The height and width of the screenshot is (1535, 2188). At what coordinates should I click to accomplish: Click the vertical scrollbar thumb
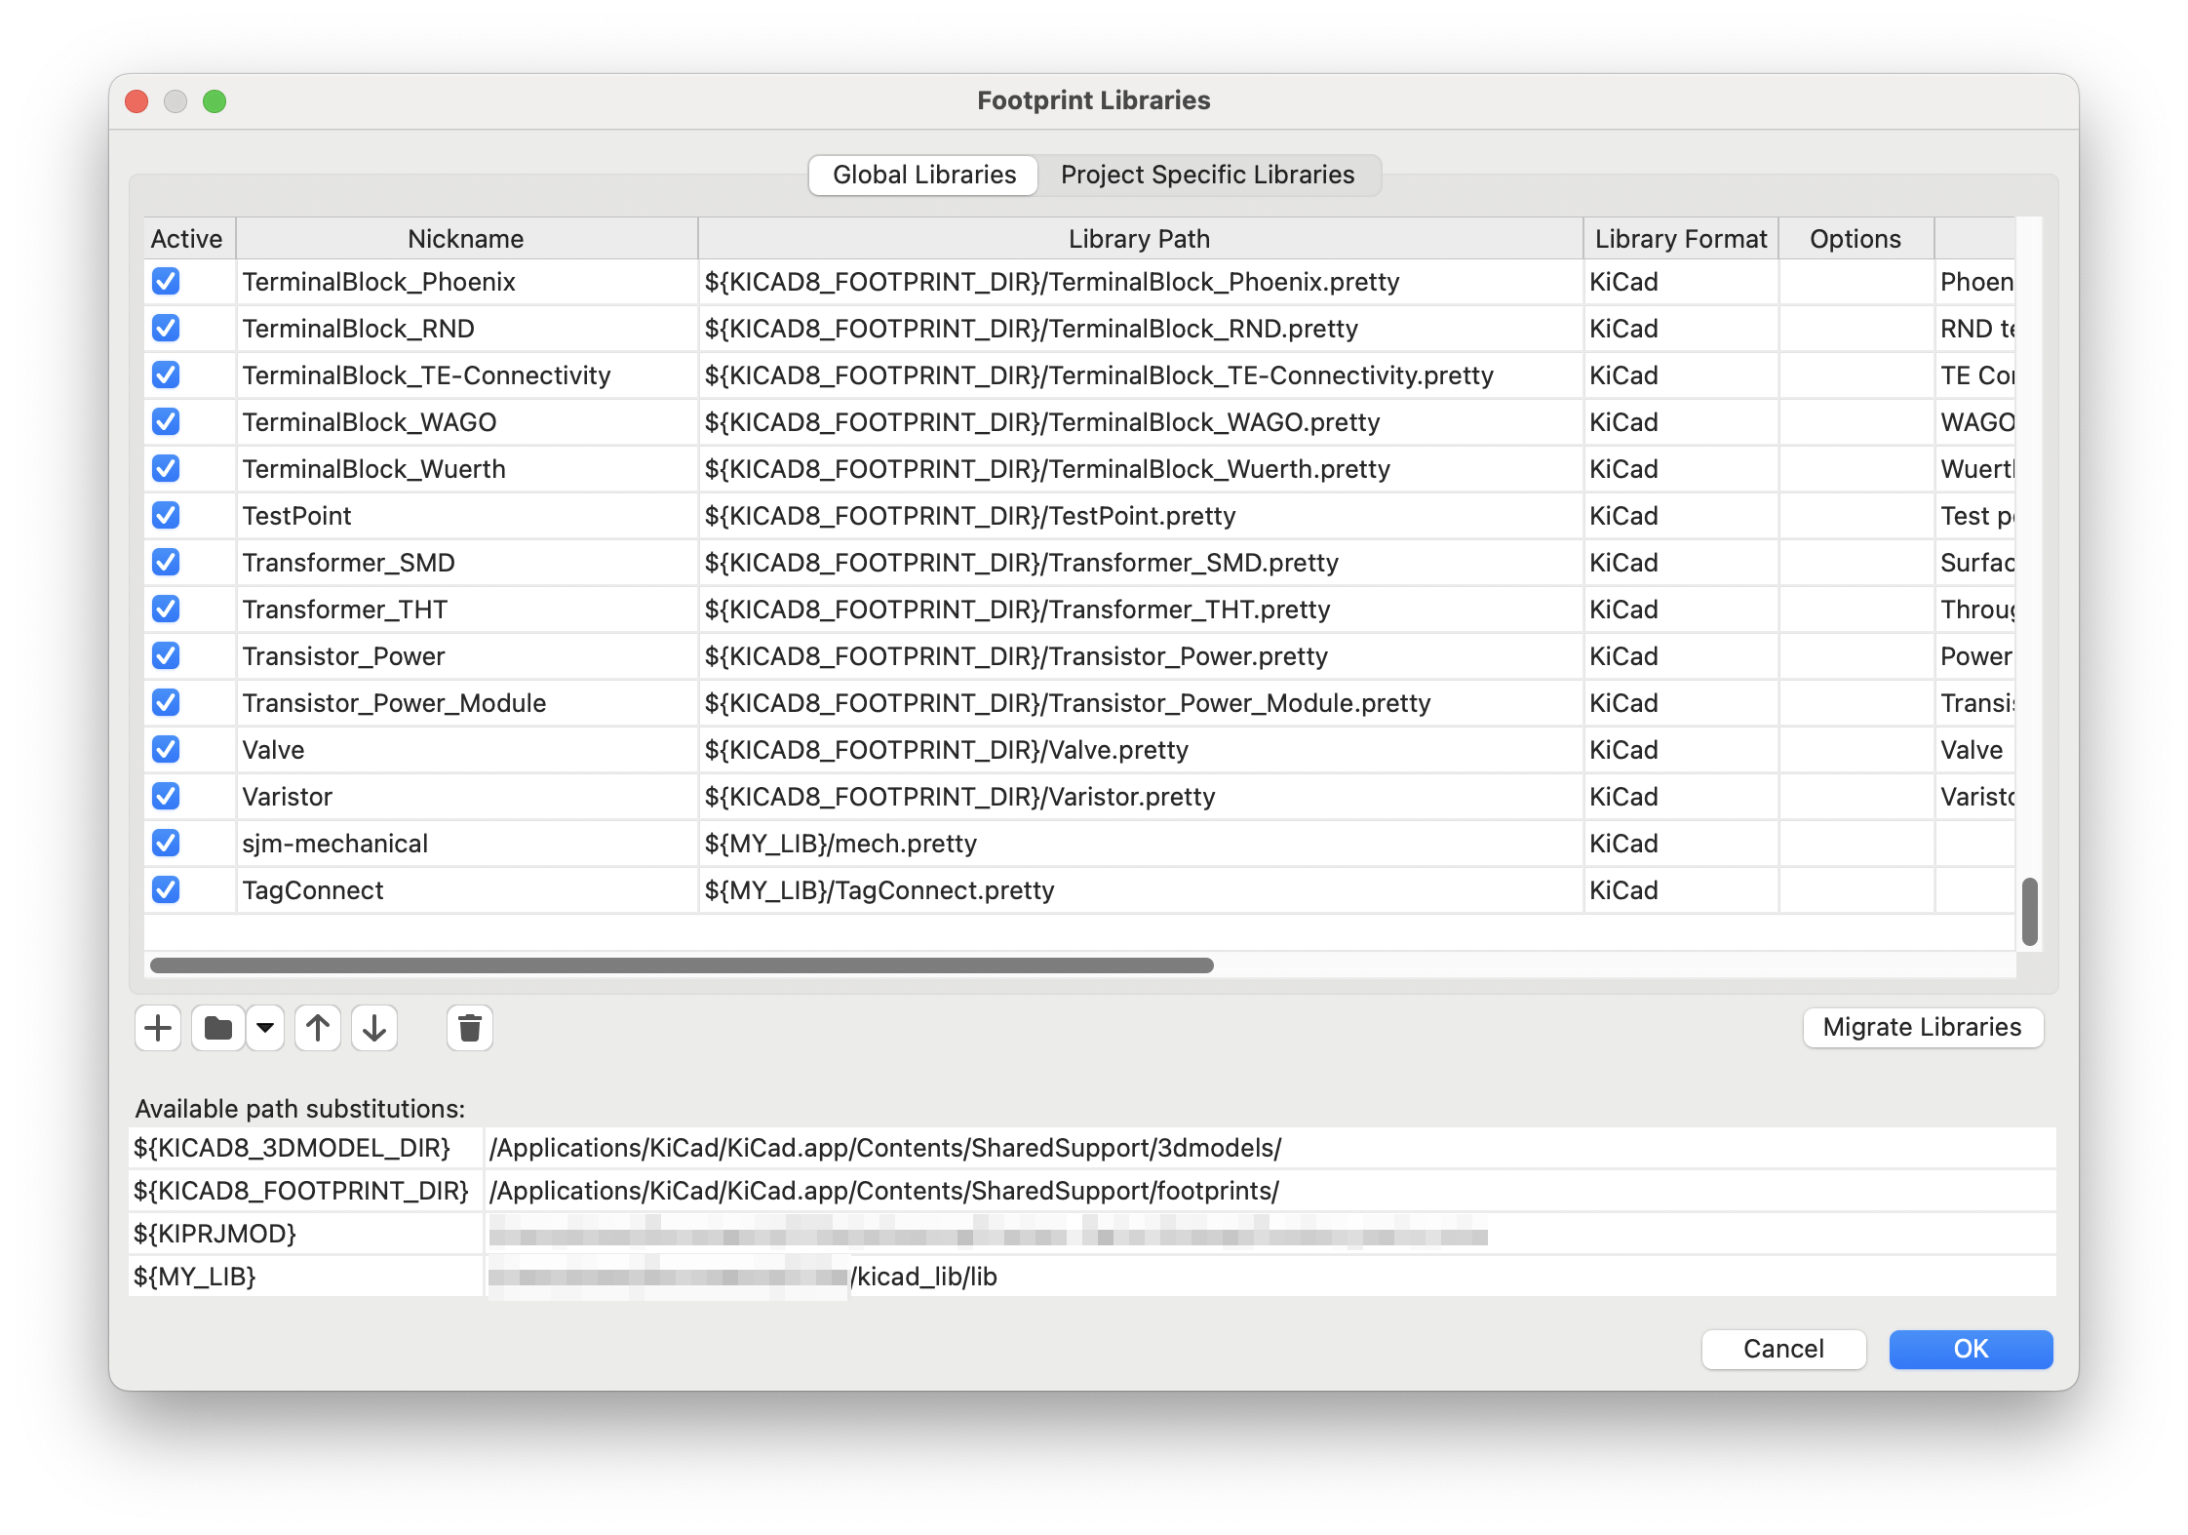pos(2029,911)
